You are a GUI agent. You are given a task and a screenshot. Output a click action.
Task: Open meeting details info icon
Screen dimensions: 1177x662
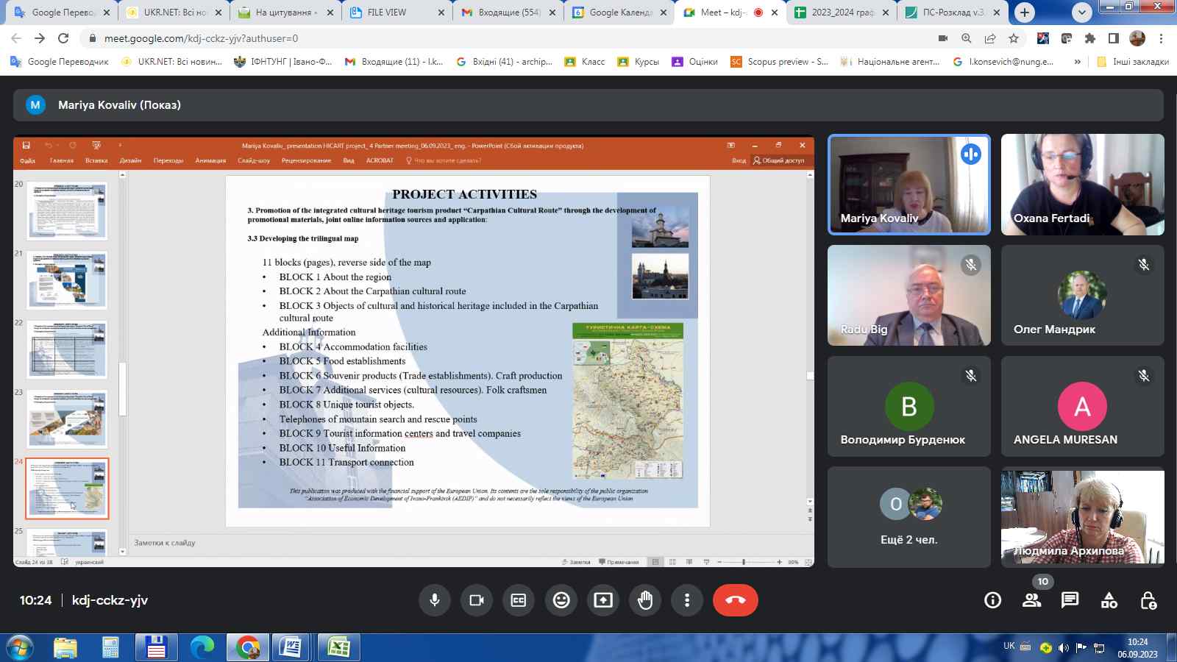pos(992,600)
